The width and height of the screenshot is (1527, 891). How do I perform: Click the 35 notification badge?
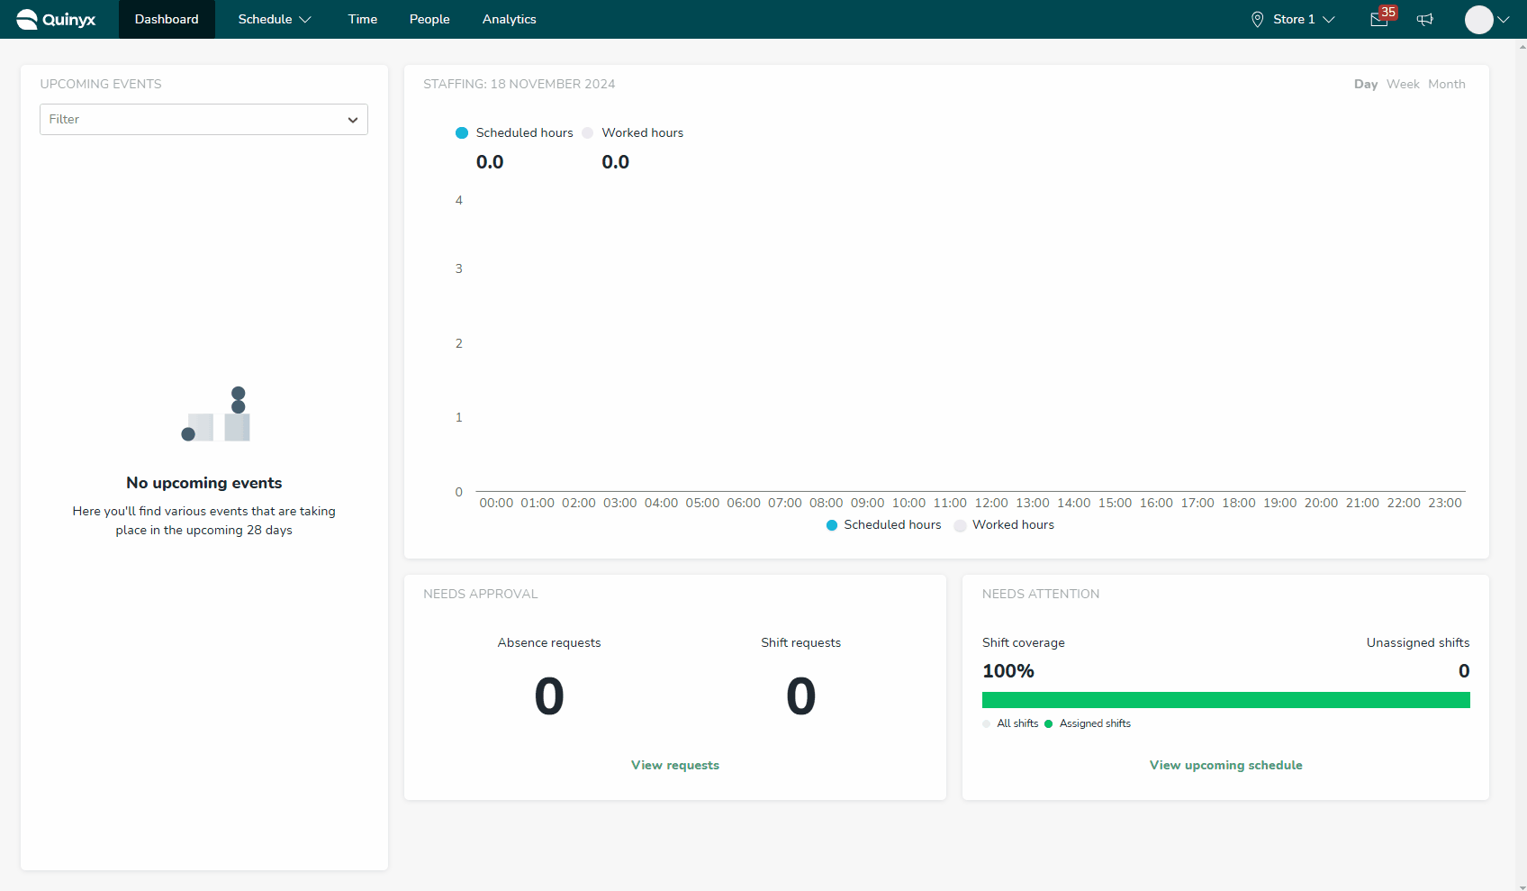(1388, 13)
